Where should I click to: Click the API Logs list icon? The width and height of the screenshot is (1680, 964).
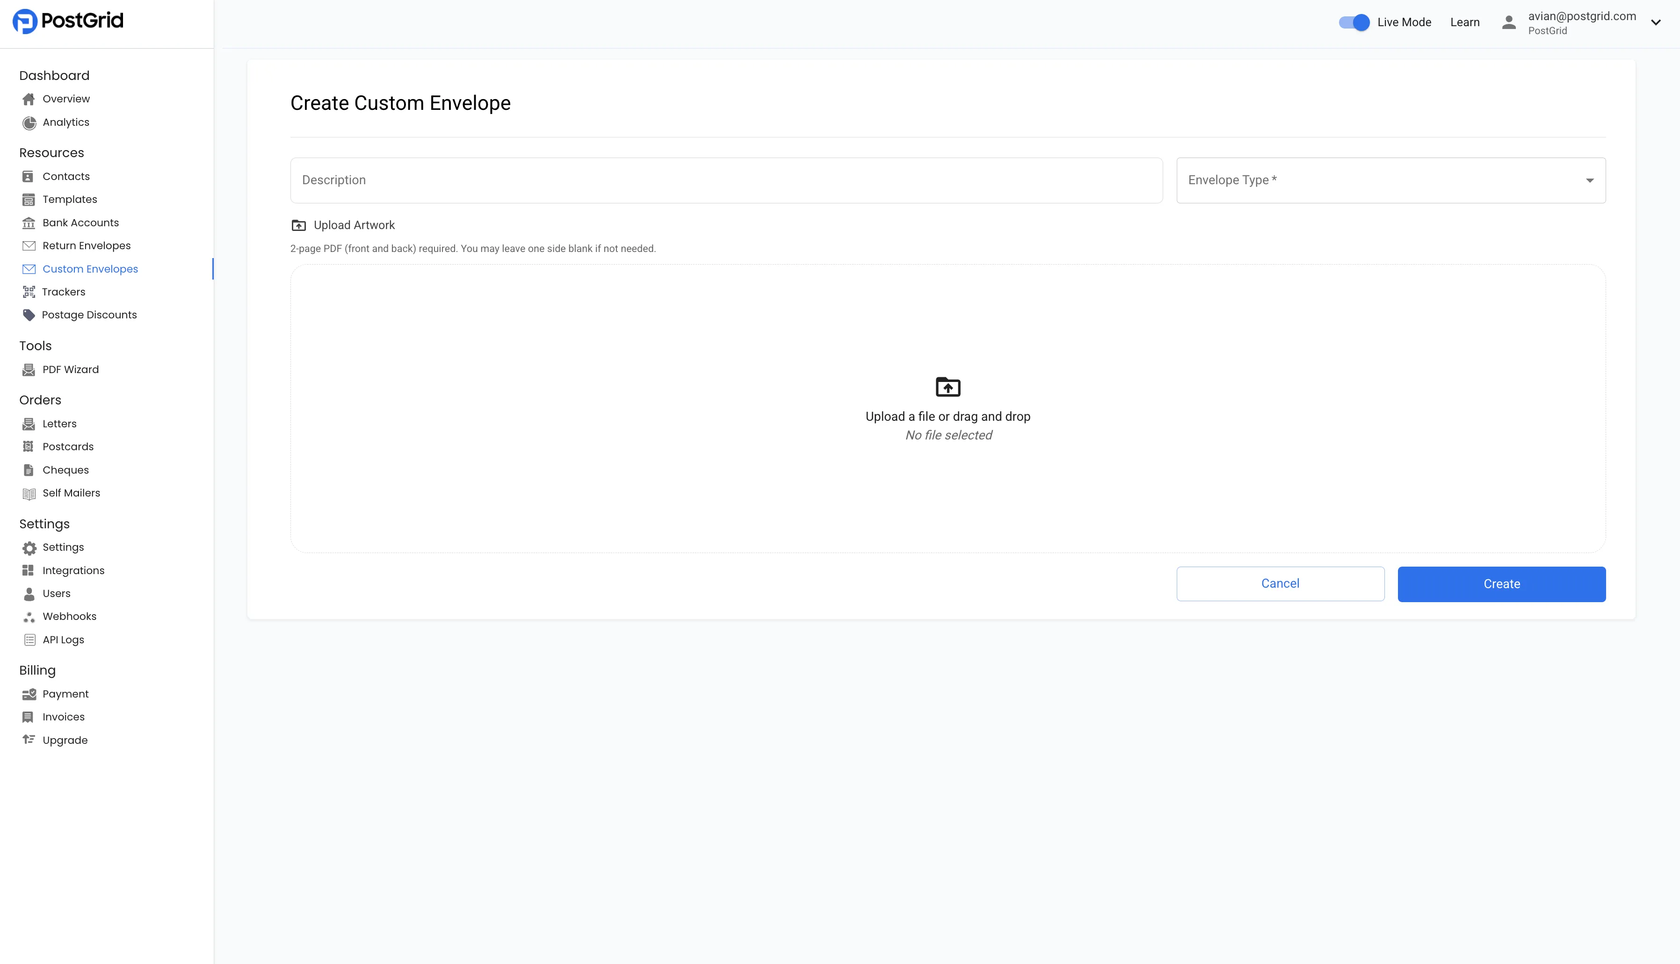click(x=29, y=640)
